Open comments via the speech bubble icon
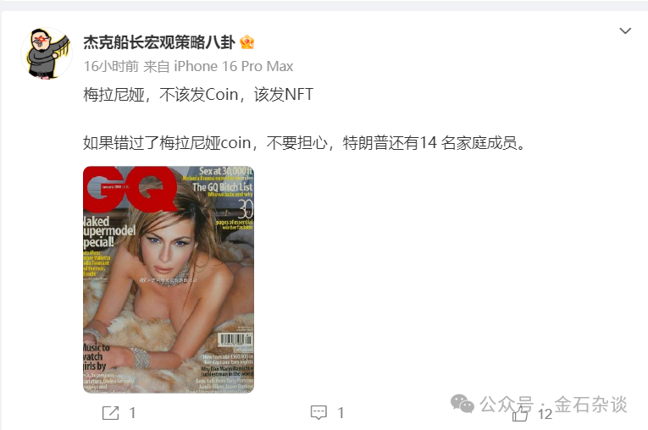 click(318, 413)
